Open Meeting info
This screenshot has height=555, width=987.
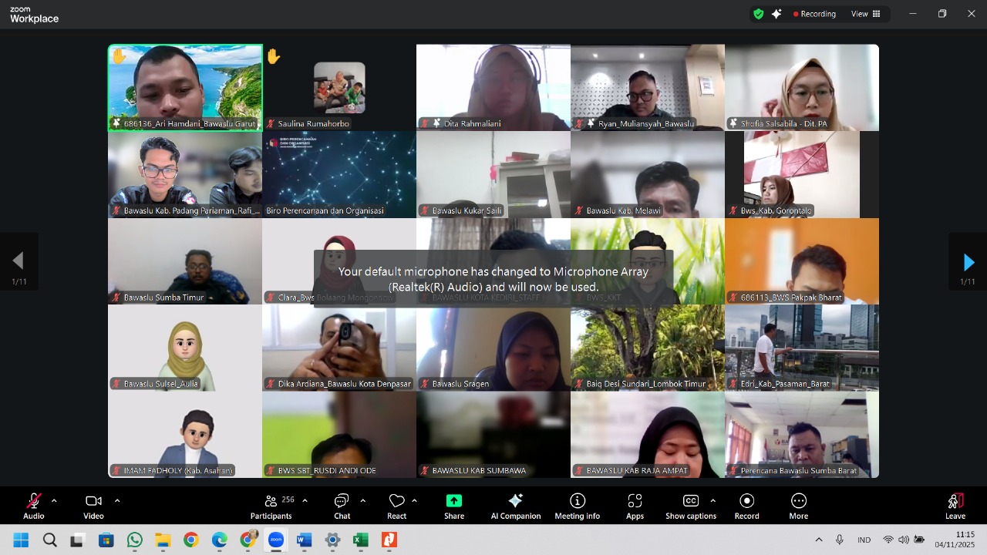pyautogui.click(x=577, y=502)
